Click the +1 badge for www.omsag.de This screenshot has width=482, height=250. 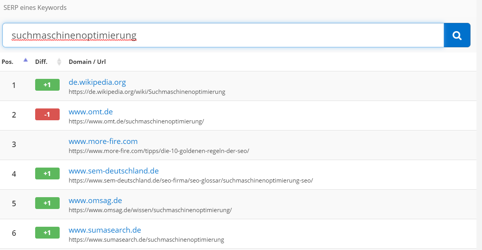[x=47, y=203]
